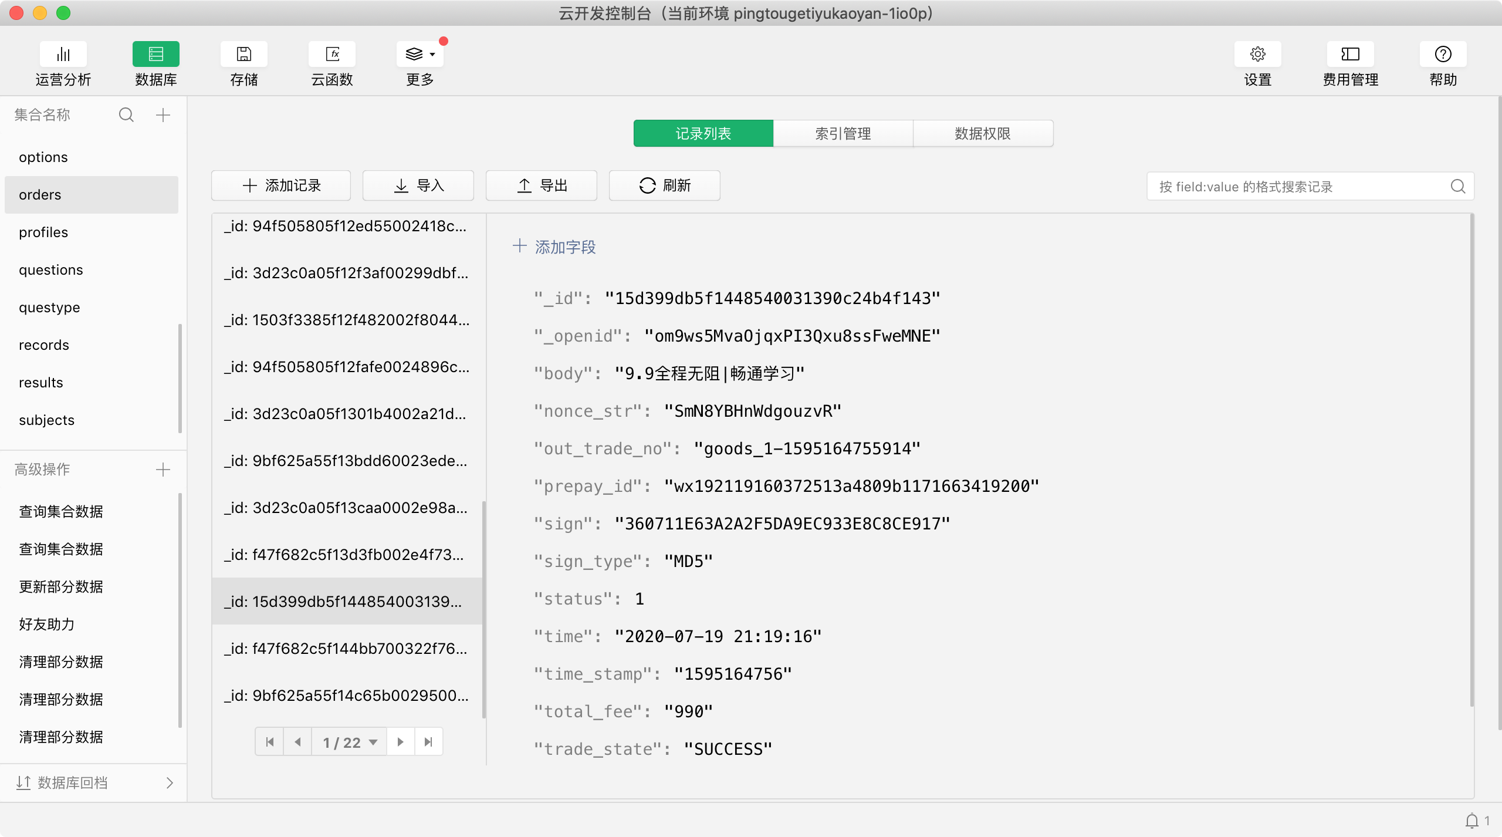Open the page selector 1/22 dropdown
The width and height of the screenshot is (1502, 837).
click(350, 743)
